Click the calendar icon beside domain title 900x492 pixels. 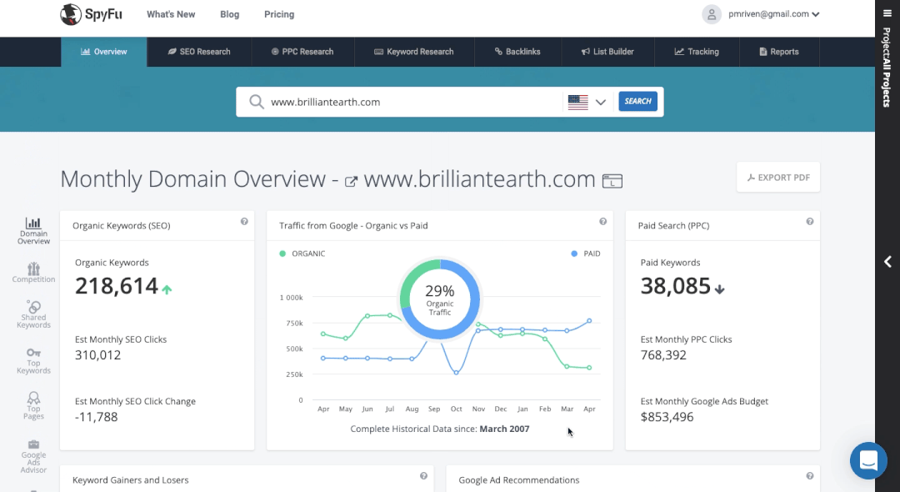pos(612,181)
